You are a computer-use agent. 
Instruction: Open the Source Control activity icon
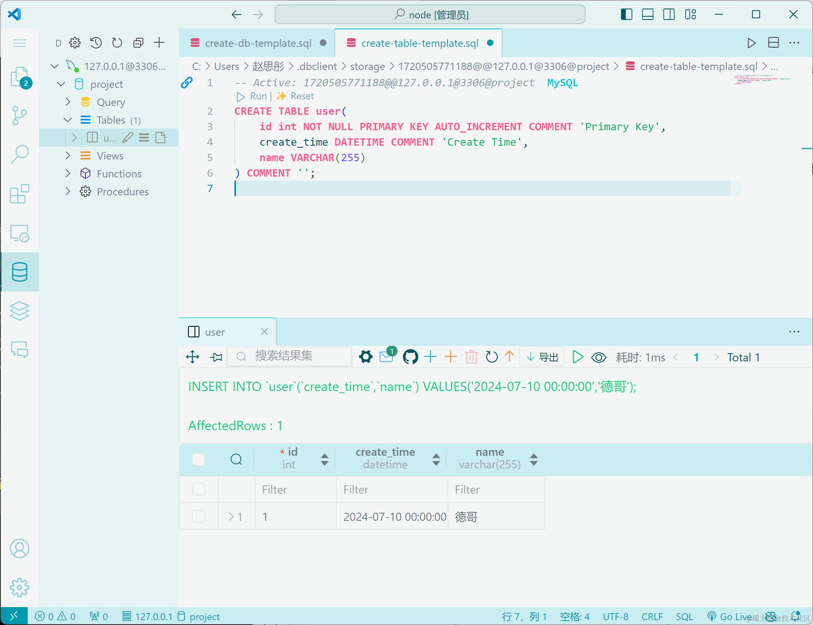coord(20,116)
